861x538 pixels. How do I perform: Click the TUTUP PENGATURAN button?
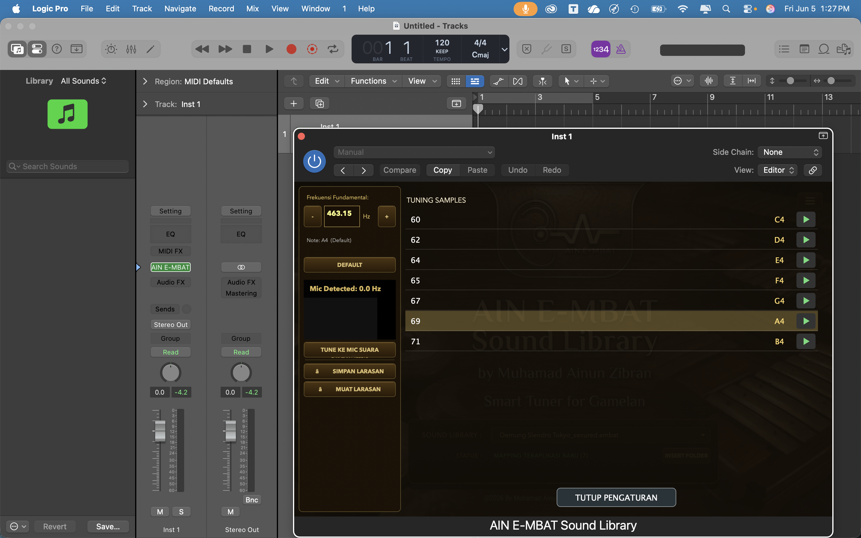(616, 497)
